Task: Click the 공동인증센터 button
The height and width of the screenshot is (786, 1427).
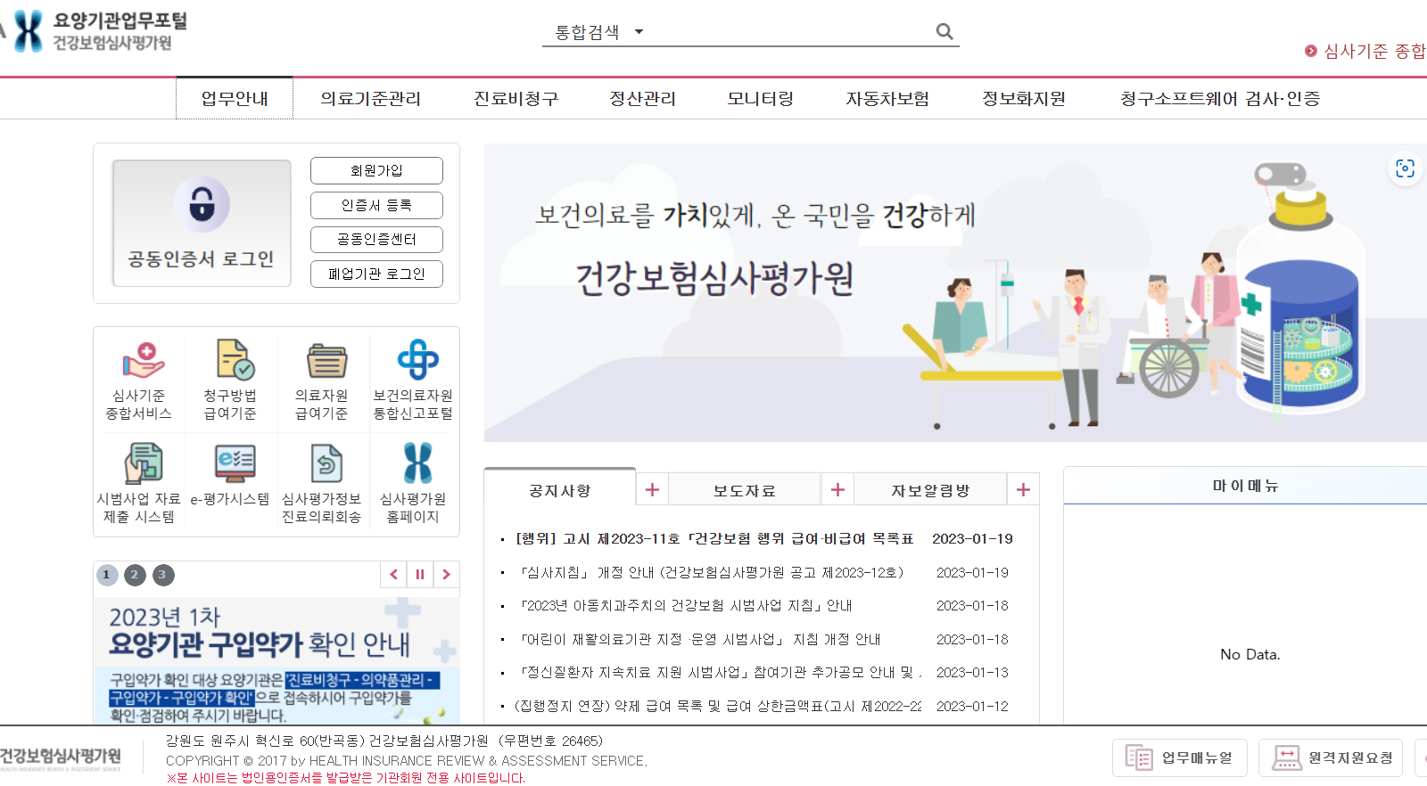Action: tap(376, 239)
